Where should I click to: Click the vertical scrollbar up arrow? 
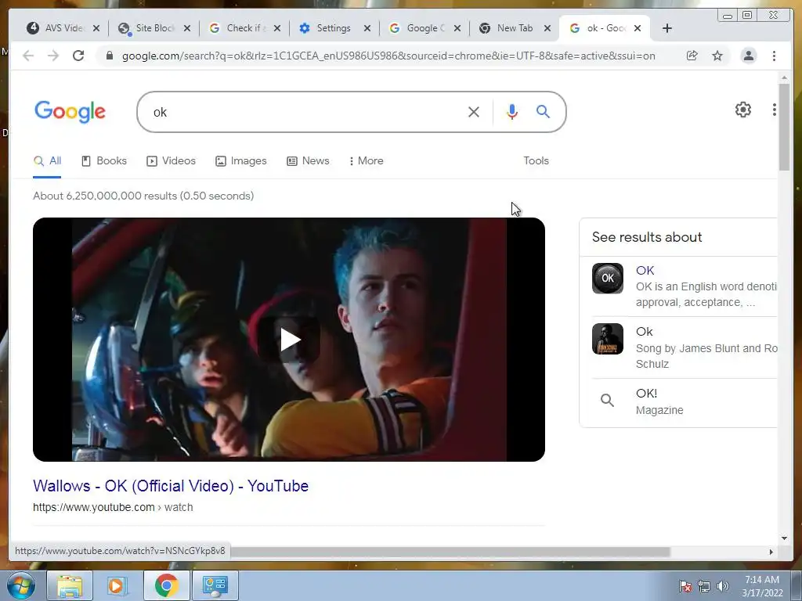tap(784, 77)
